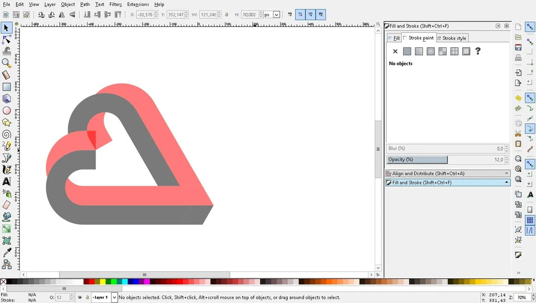Click Flip horizontally icon
This screenshot has width=536, height=303.
[x=62, y=15]
